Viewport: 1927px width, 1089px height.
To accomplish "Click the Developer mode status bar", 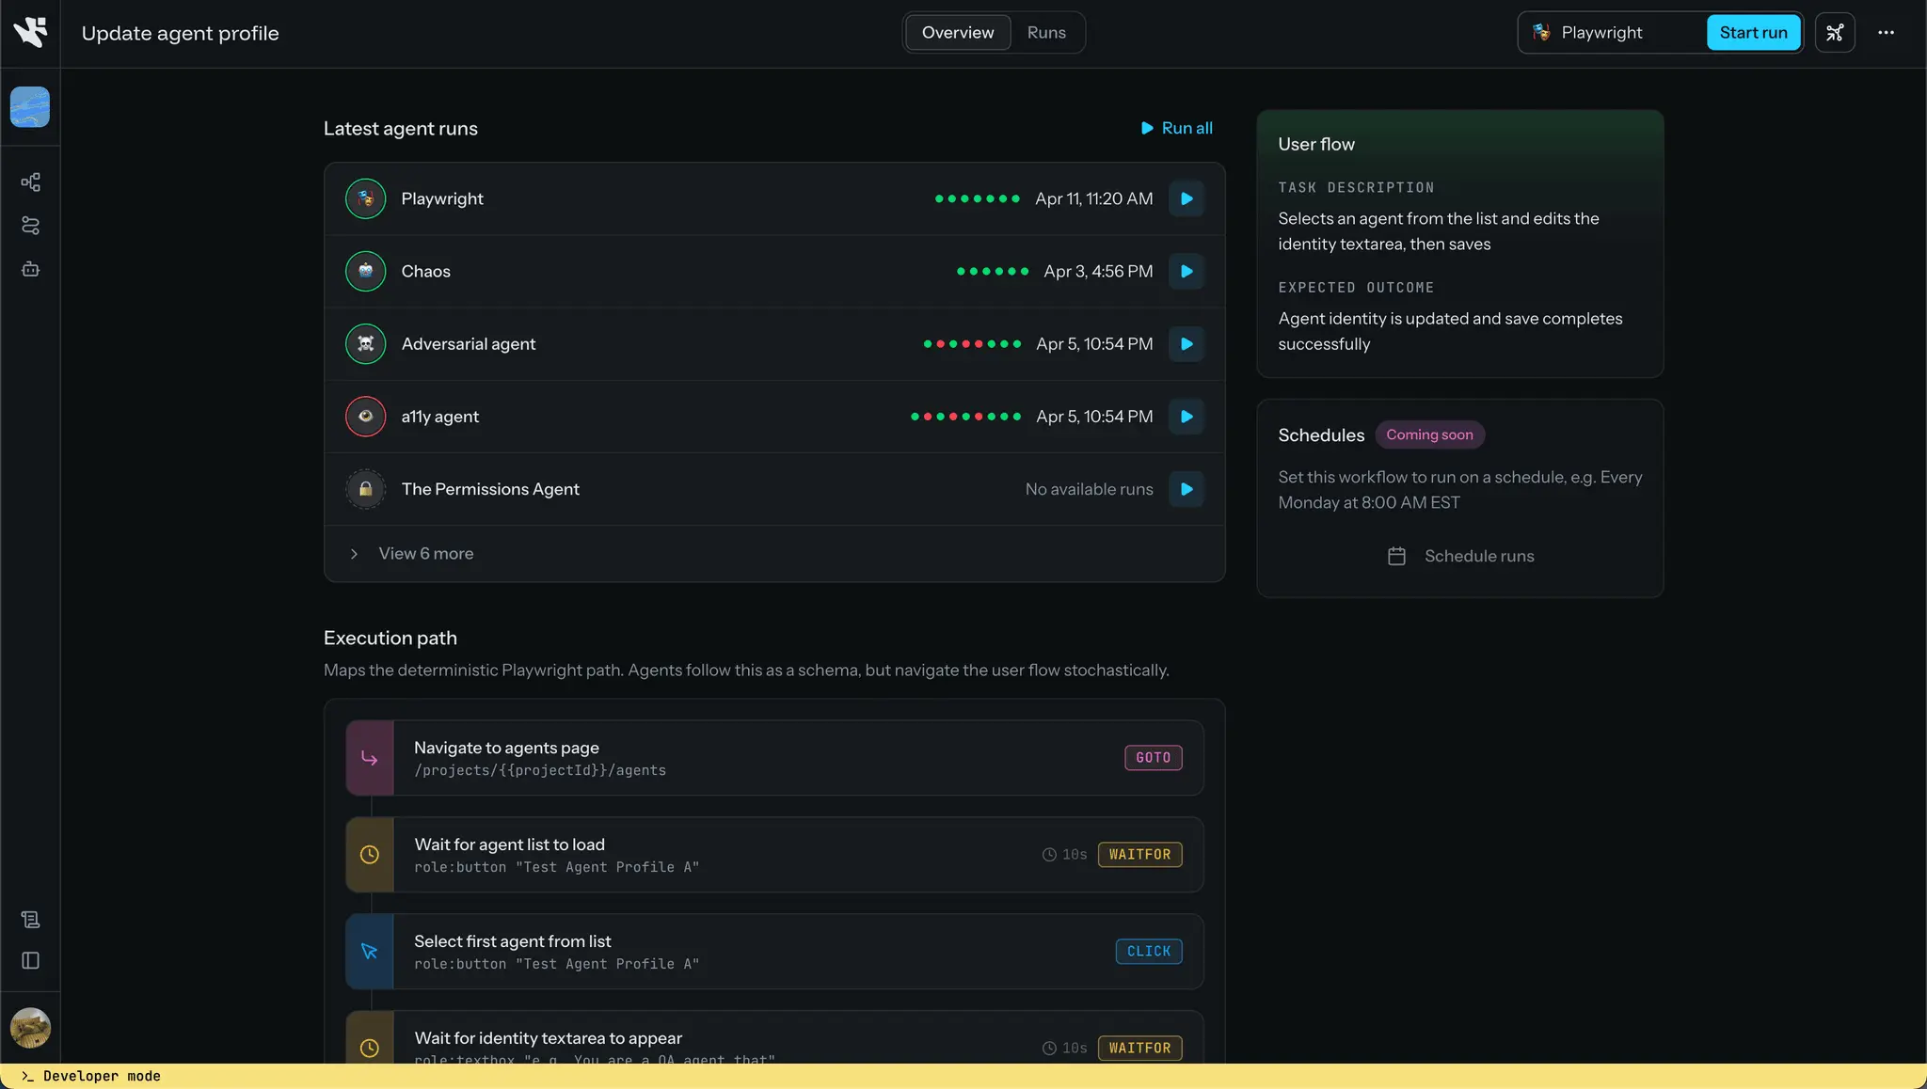I will click(x=963, y=1076).
